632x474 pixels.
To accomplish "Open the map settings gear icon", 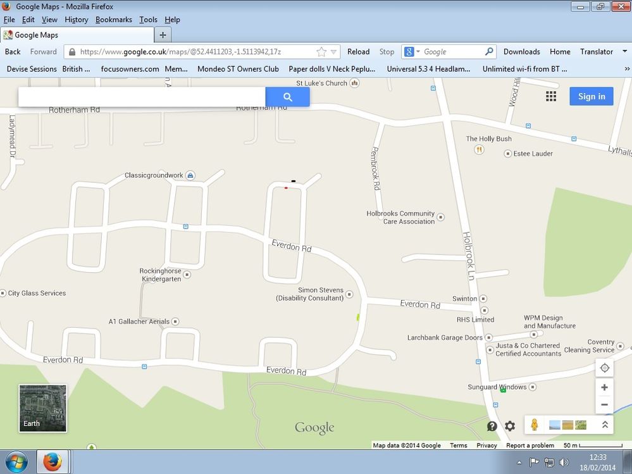I will tap(510, 426).
